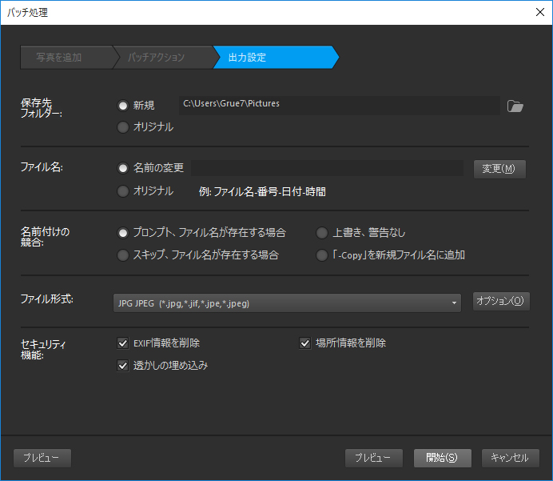Viewport: 553px width, 481px height.
Task: Select 出力設定 step tab
Action: point(275,57)
